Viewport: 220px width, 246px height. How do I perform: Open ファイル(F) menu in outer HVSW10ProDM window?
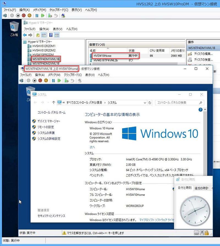pyautogui.click(x=10, y=10)
